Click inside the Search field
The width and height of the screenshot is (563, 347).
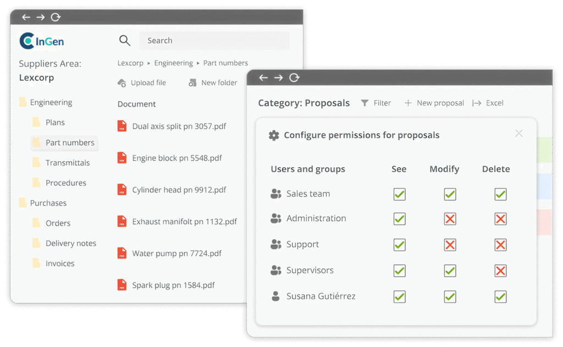[214, 41]
